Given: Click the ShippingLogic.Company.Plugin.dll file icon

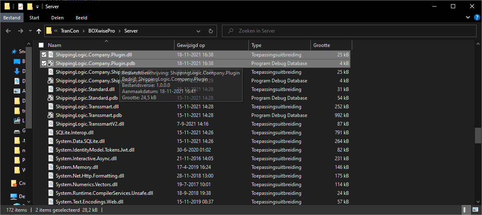Looking at the screenshot, I should point(51,55).
